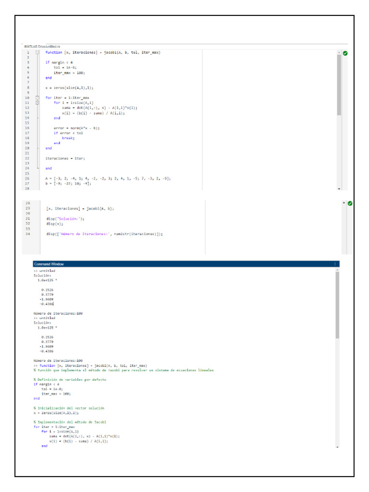
Task: Click 'disp(x);' on line 32
Action: pos(55,224)
